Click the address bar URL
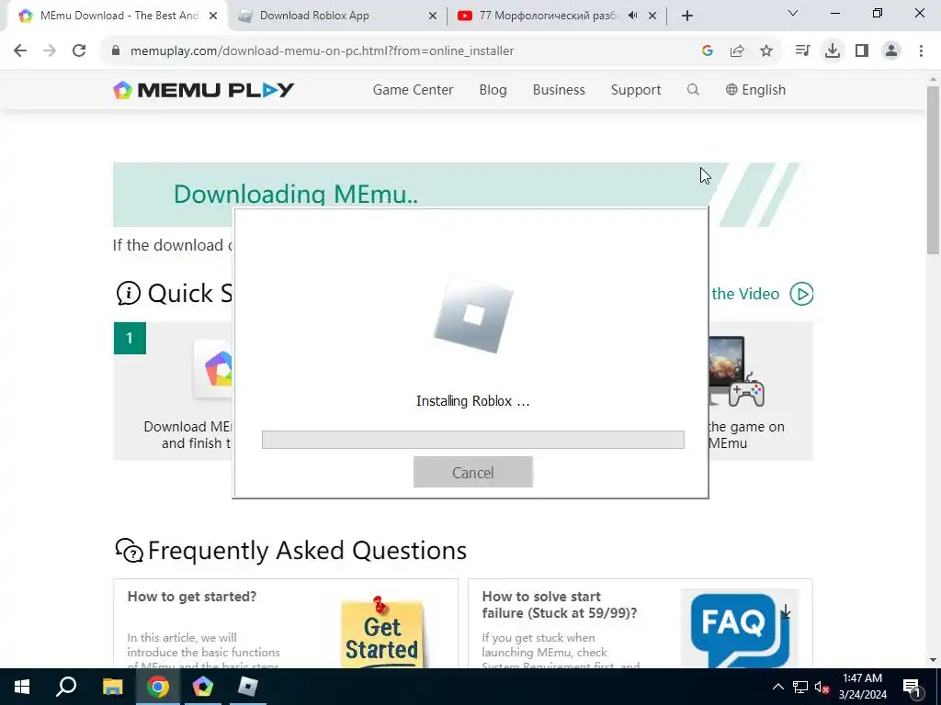Image resolution: width=941 pixels, height=705 pixels. click(x=322, y=51)
